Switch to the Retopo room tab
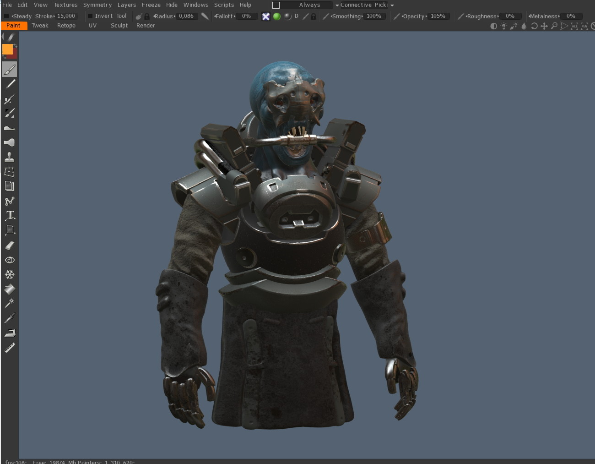This screenshot has width=595, height=464. (66, 26)
